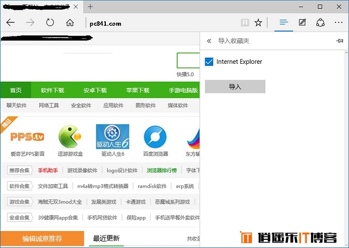Image resolution: width=349 pixels, height=248 pixels.
Task: Open 手机送早餐外卖软件 link
Action: coord(177,217)
